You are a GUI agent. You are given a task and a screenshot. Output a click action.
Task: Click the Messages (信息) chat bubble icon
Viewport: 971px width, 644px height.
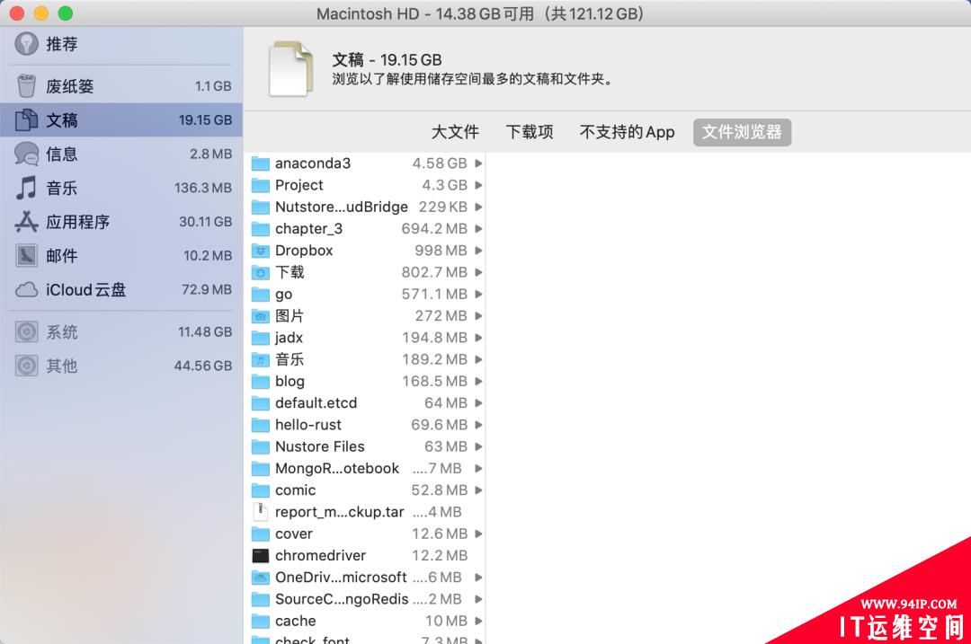click(x=26, y=154)
